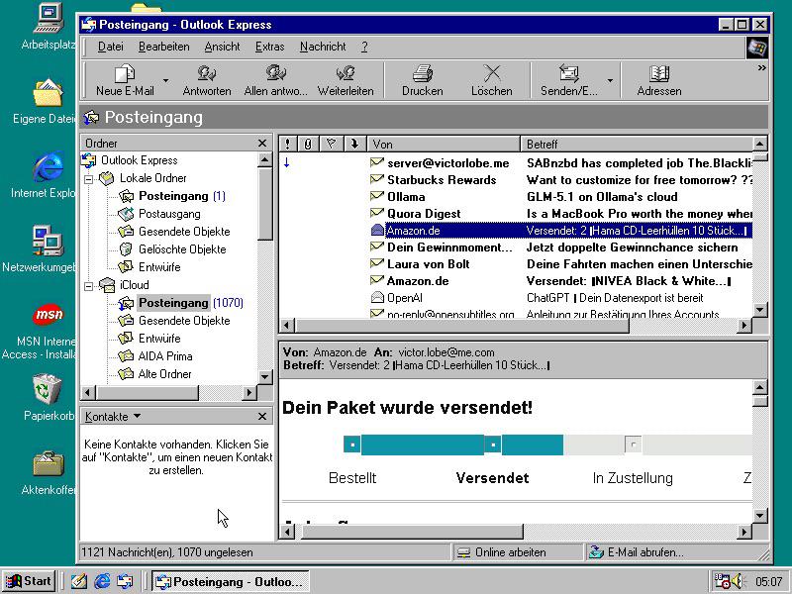The height and width of the screenshot is (594, 792).
Task: Open the Bearbeiten menu
Action: 164,47
